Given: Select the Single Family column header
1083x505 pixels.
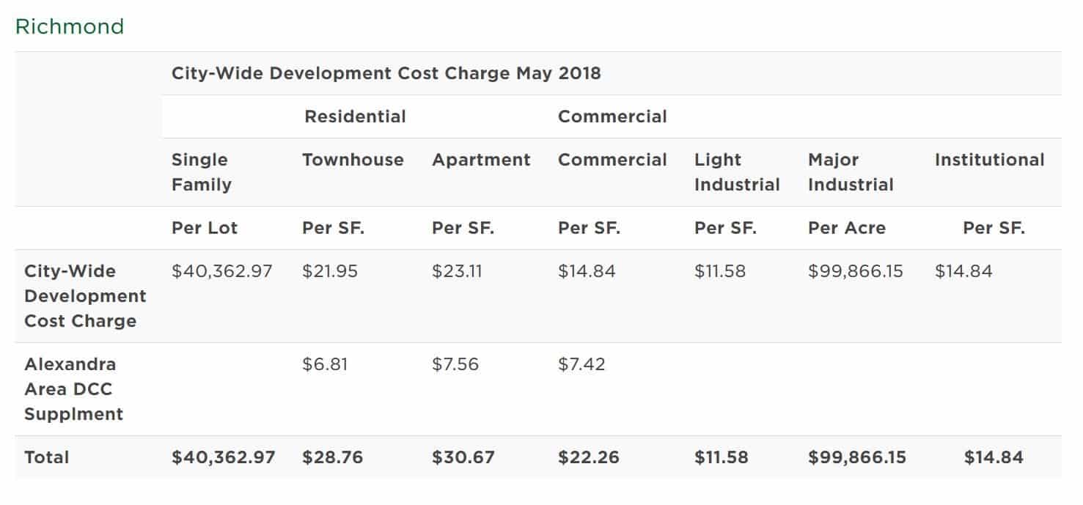Looking at the screenshot, I should 201,172.
